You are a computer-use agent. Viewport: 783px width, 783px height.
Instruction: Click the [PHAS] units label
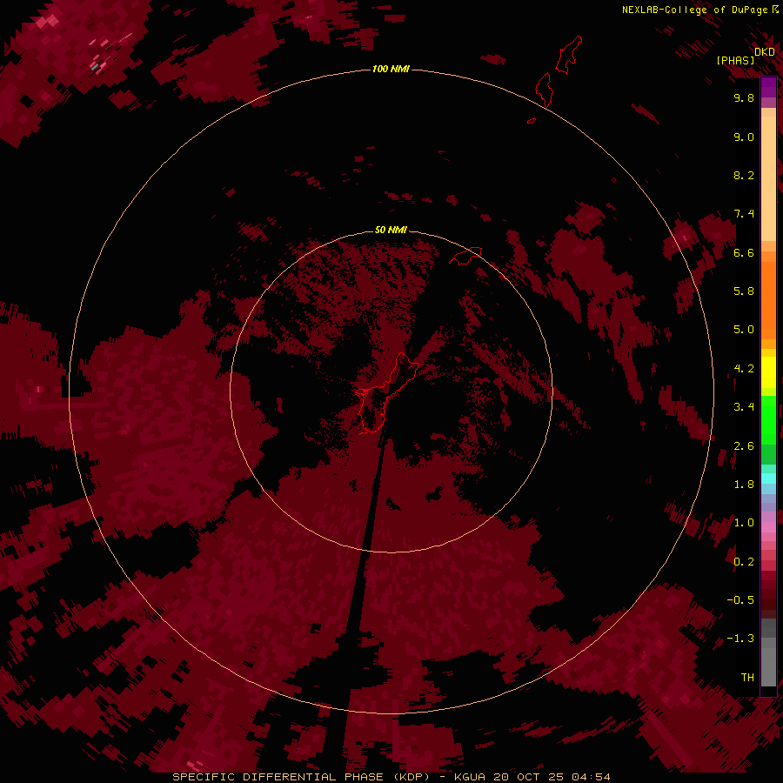coord(735,61)
